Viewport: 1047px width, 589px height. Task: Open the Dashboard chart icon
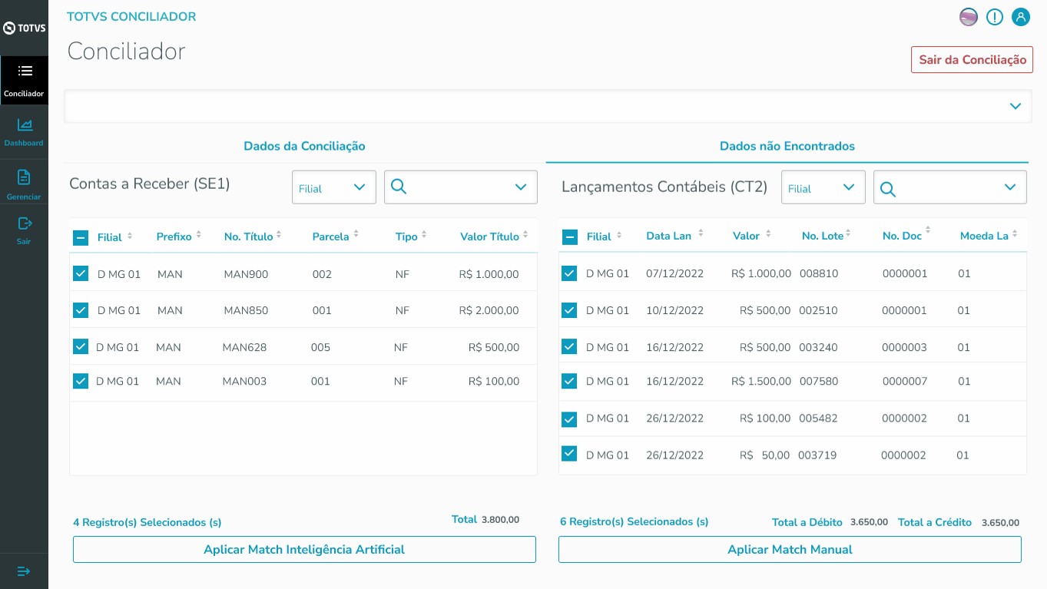[x=25, y=124]
